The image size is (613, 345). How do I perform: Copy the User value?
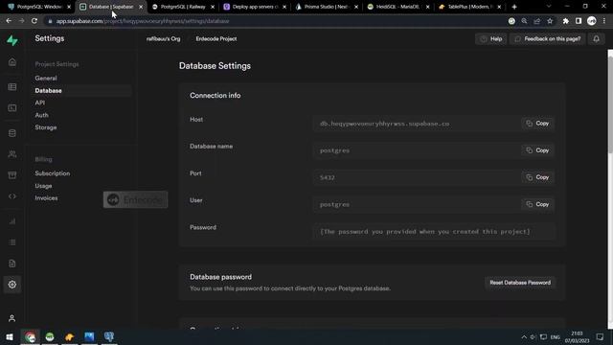537,204
